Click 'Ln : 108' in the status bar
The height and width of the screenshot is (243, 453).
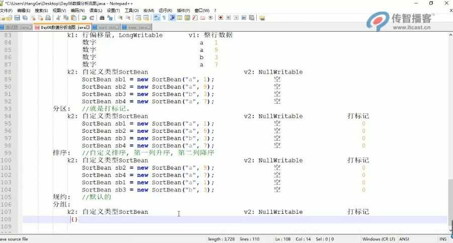click(283, 239)
